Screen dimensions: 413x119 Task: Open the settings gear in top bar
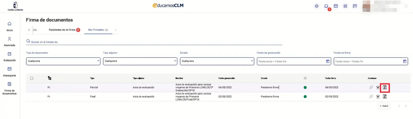[317, 6]
